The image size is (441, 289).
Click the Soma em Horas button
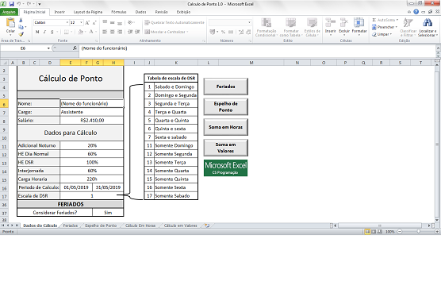[225, 127]
